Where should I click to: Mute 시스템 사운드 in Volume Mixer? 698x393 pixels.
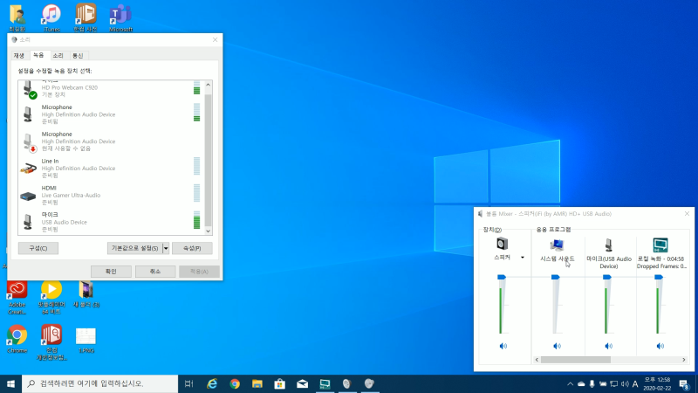(x=557, y=346)
